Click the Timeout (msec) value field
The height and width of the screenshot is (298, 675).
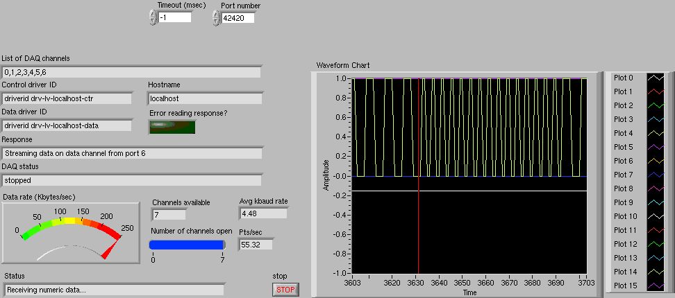[174, 17]
